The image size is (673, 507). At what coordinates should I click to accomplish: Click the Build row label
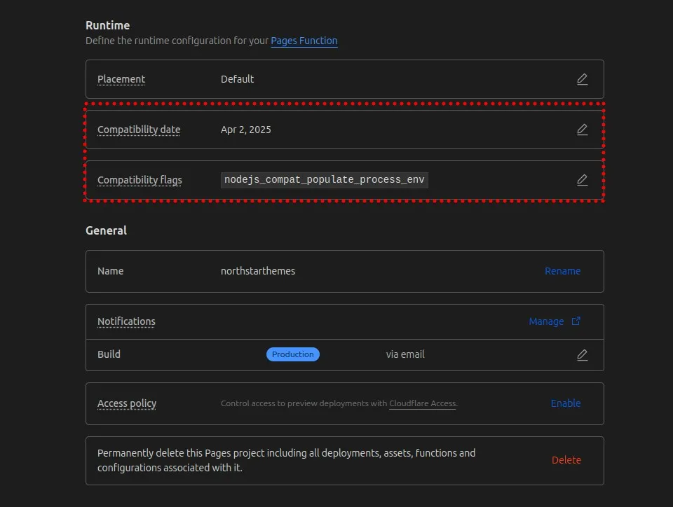coord(109,354)
